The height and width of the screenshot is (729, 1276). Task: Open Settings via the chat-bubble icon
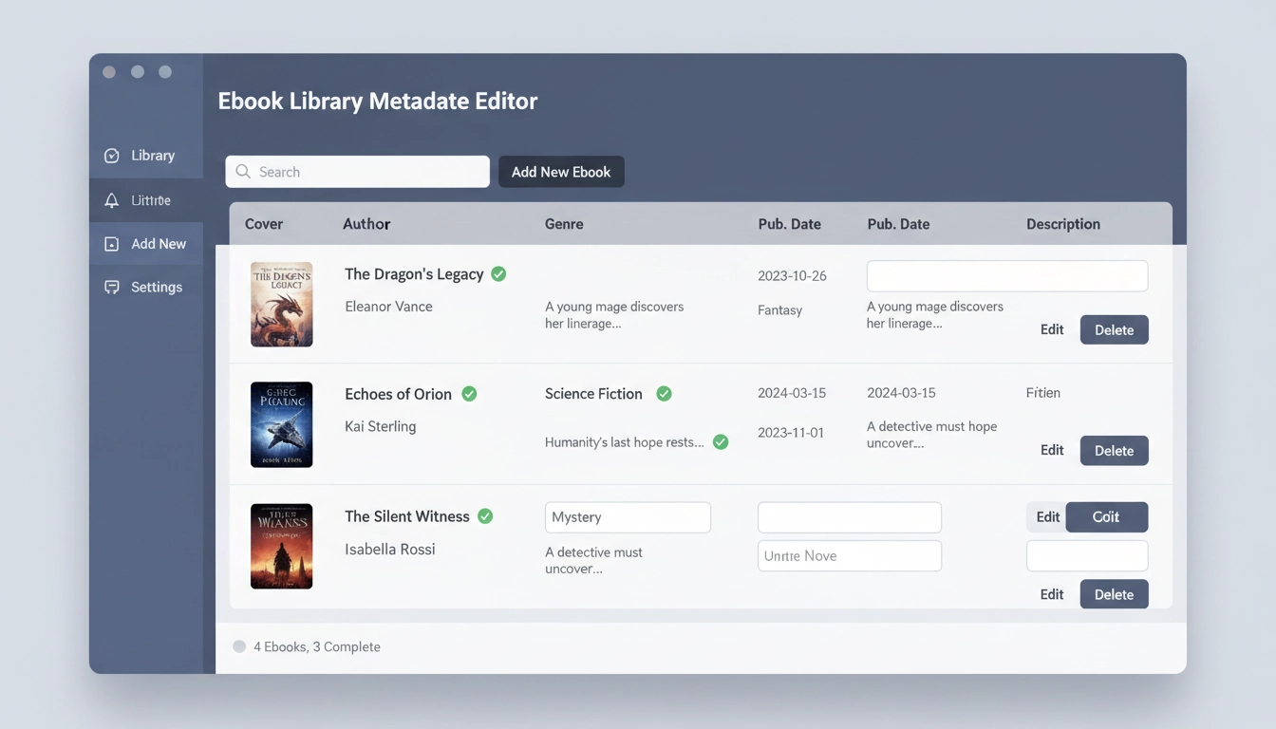(x=111, y=287)
